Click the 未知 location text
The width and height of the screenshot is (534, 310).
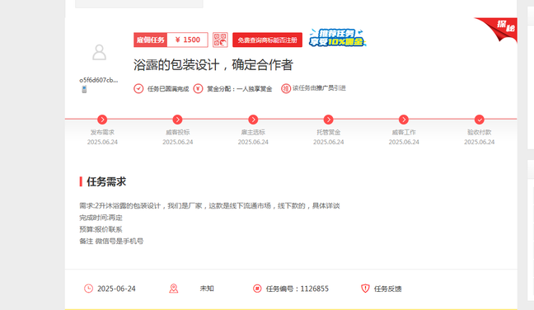coord(207,289)
